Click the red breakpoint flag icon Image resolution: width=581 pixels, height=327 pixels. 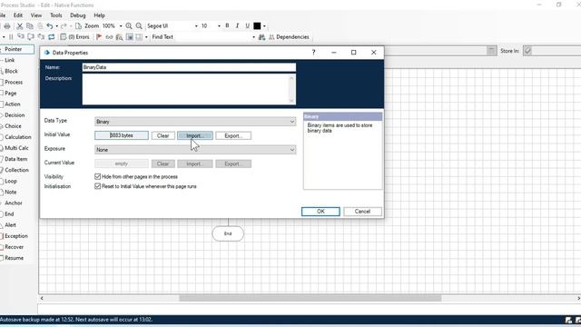click(99, 37)
